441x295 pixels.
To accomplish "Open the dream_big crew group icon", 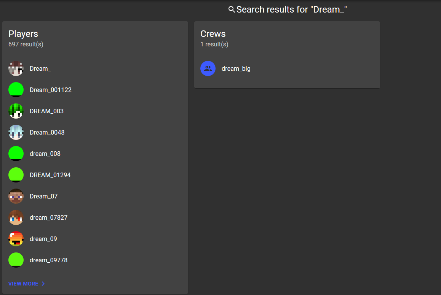I will click(208, 68).
